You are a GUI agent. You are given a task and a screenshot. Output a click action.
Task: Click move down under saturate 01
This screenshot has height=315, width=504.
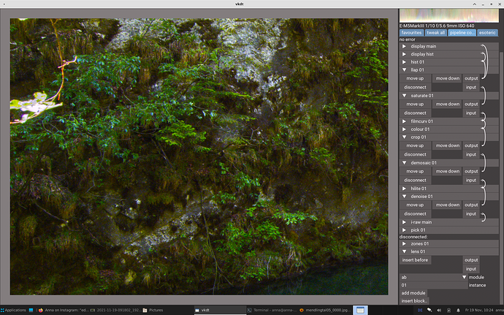tap(448, 104)
